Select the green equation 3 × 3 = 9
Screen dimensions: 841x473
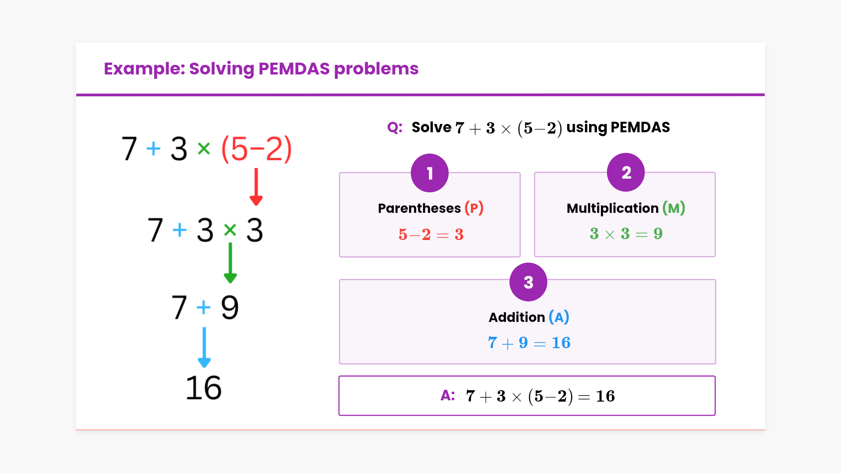click(x=626, y=234)
